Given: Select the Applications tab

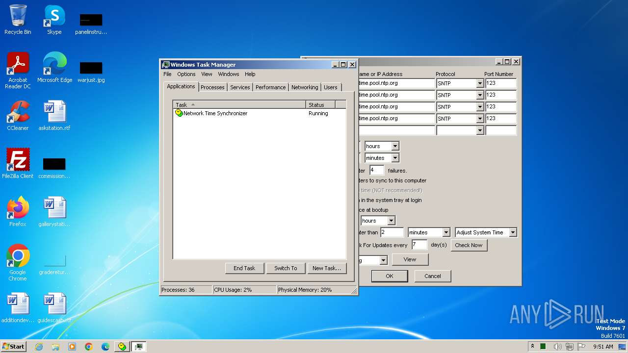Looking at the screenshot, I should pyautogui.click(x=181, y=86).
